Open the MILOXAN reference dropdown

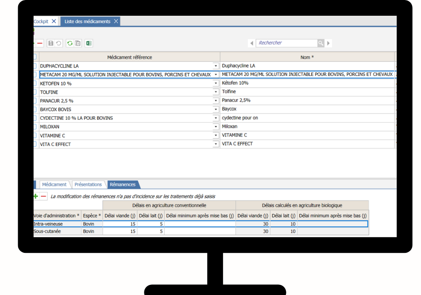[x=216, y=126]
